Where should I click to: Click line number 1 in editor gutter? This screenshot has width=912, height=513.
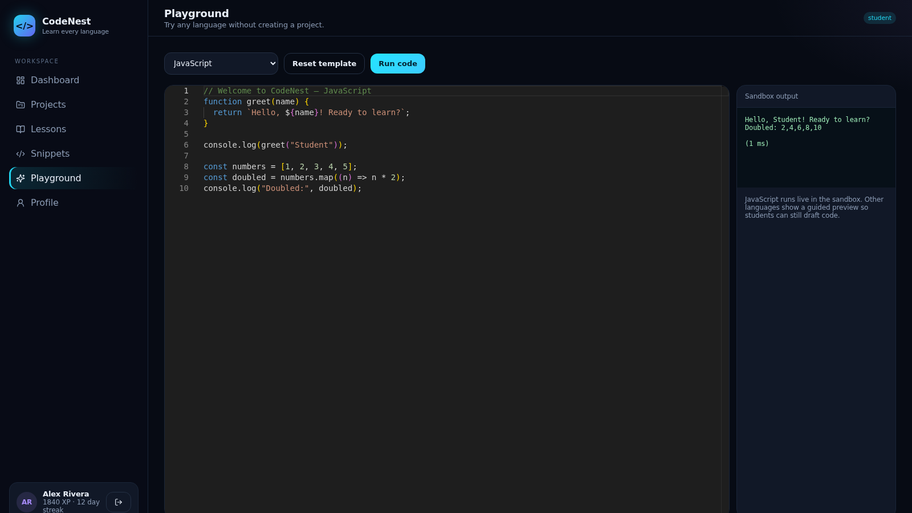coord(186,91)
